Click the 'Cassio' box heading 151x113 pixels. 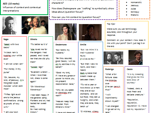(130, 69)
